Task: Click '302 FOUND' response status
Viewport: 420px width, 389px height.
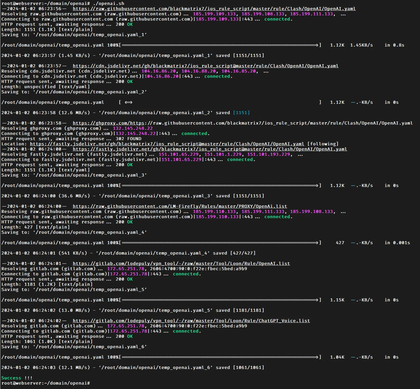Action: pyautogui.click(x=128, y=139)
